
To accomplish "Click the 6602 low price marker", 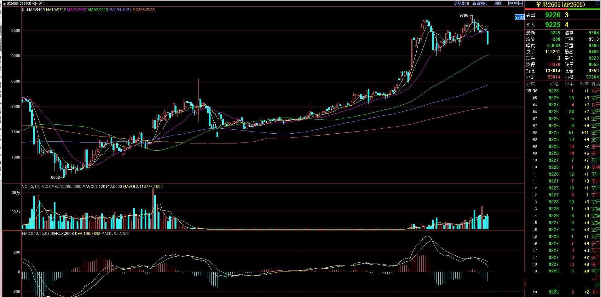I will [55, 178].
